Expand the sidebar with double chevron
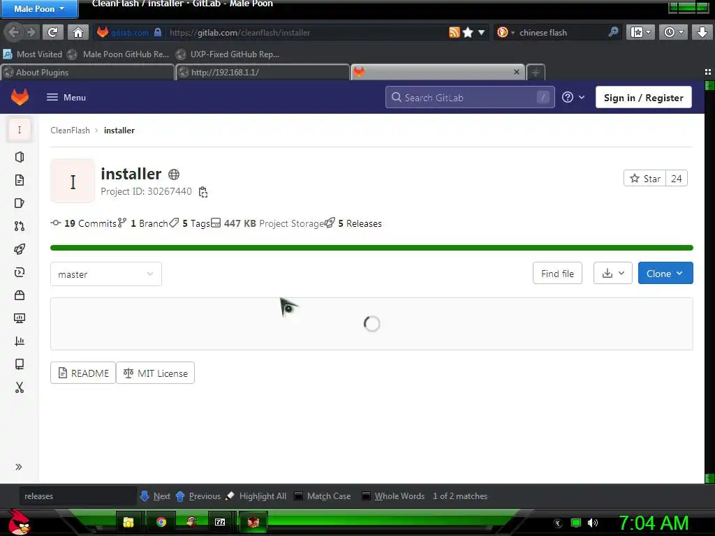 [19, 467]
